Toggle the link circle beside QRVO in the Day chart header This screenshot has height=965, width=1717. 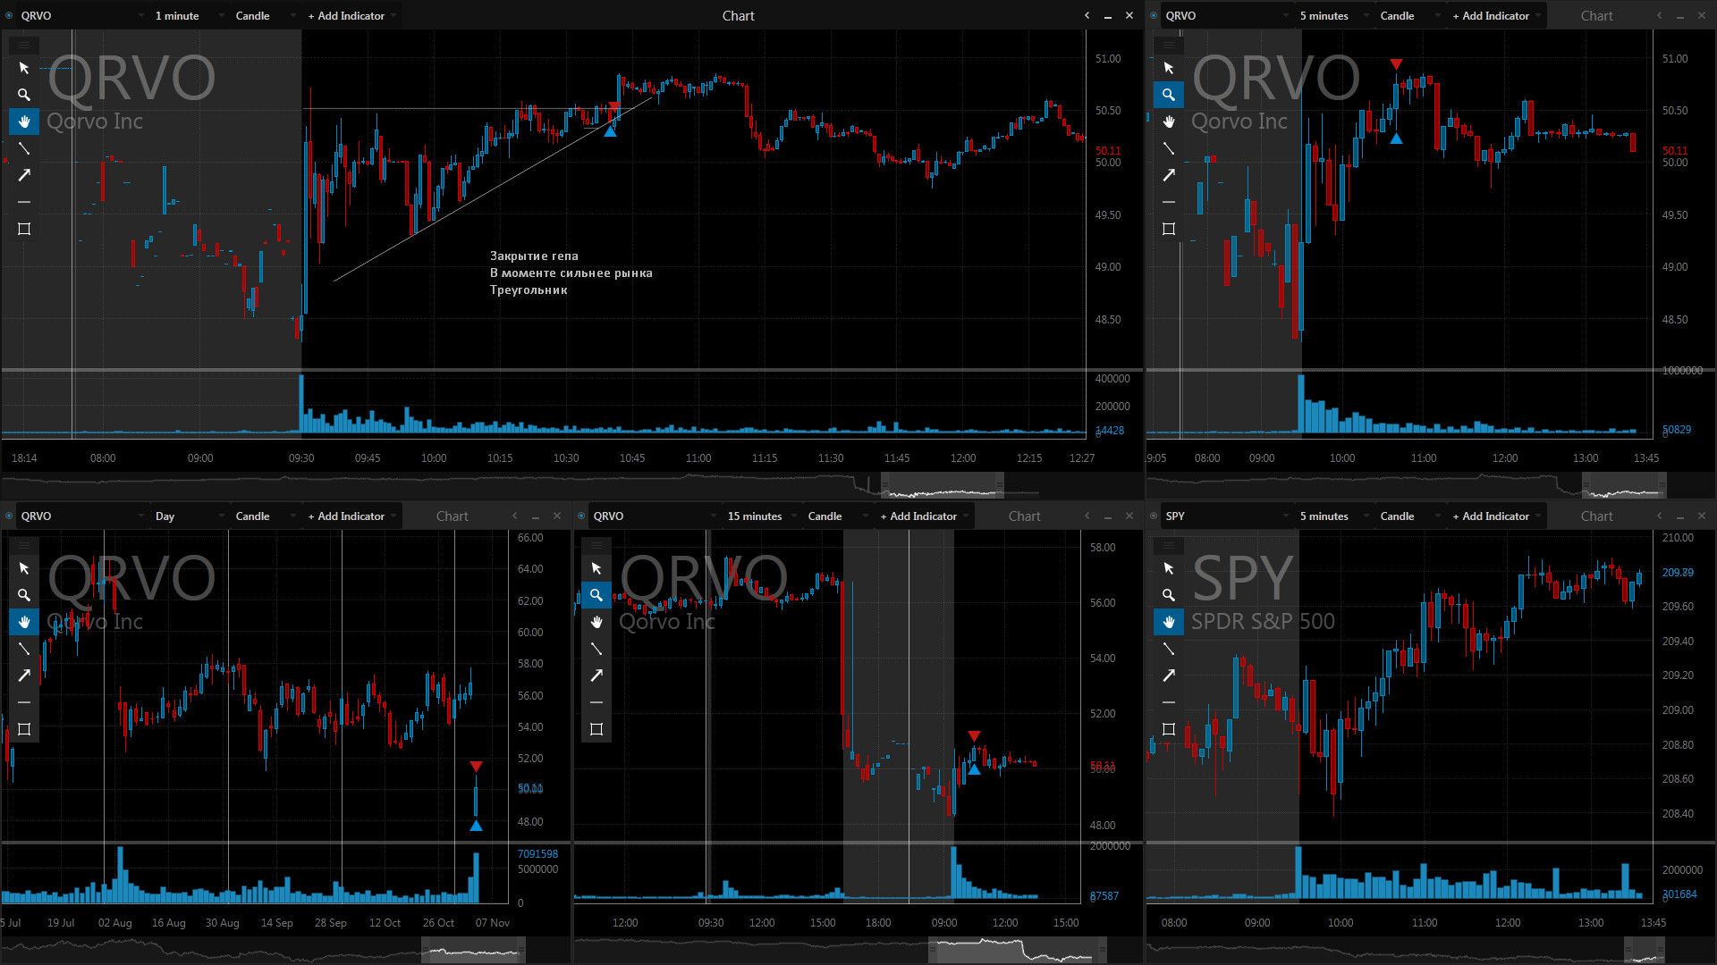[9, 516]
